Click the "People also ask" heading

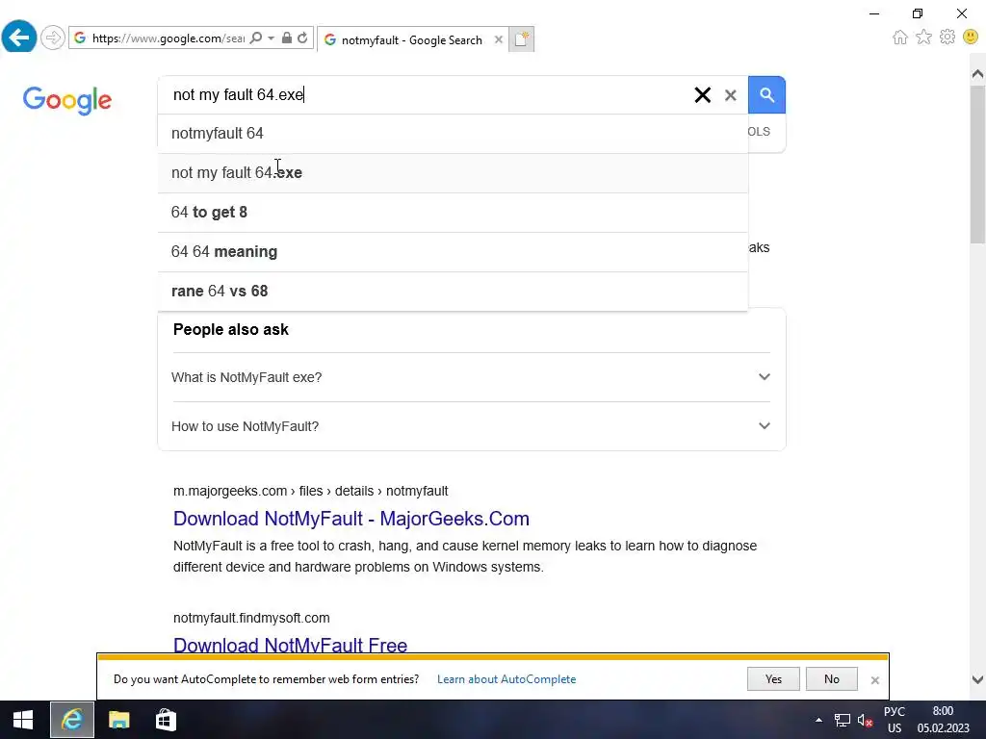pyautogui.click(x=231, y=330)
